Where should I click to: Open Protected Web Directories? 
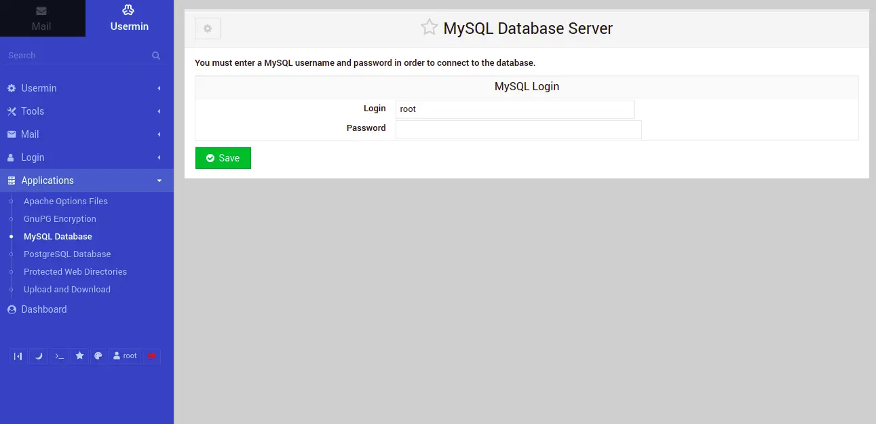pos(75,272)
